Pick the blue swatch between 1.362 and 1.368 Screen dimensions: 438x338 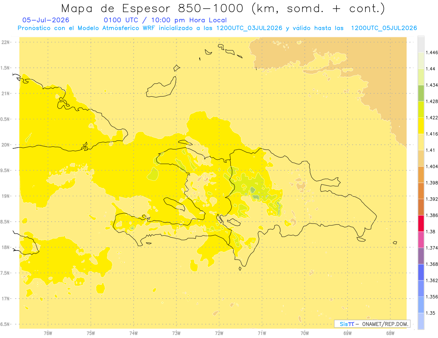pyautogui.click(x=421, y=272)
